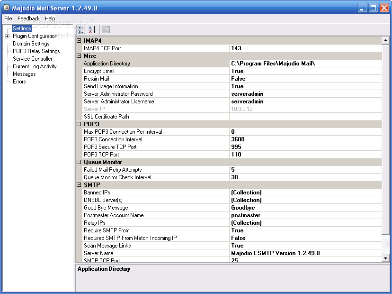The image size is (392, 294).
Task: Click the empty SSL Certificate Path field
Action: coord(305,117)
